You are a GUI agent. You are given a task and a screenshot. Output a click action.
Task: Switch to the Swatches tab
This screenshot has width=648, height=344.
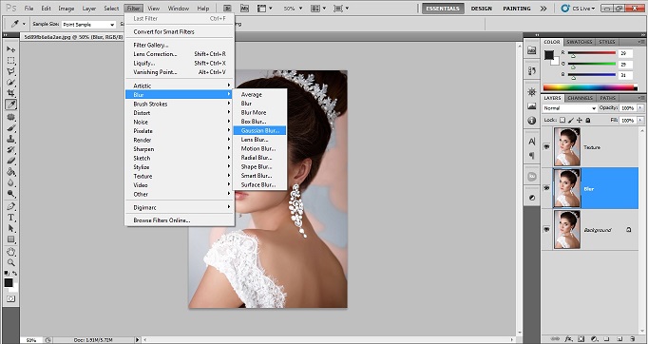click(579, 42)
